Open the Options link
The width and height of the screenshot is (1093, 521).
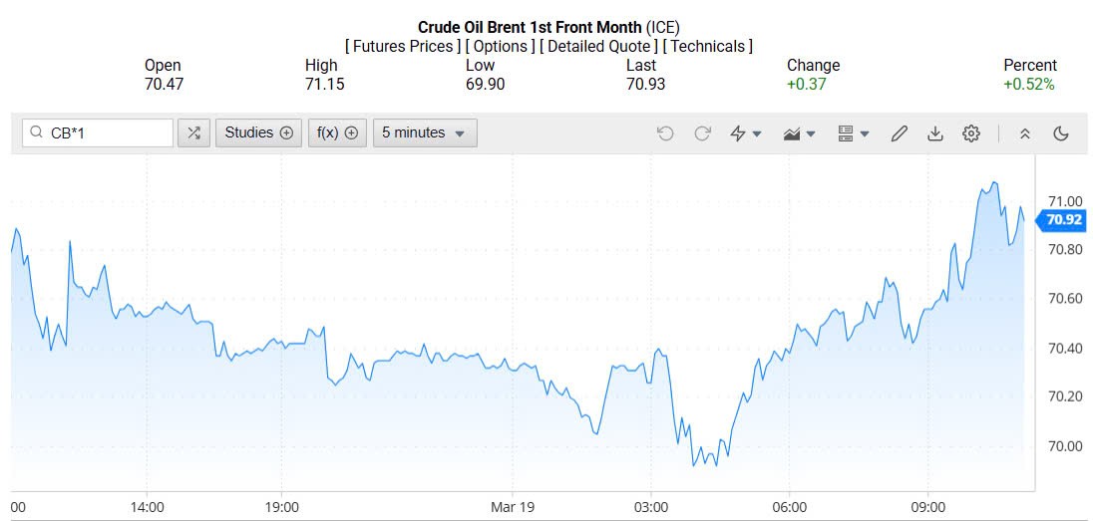tap(501, 46)
